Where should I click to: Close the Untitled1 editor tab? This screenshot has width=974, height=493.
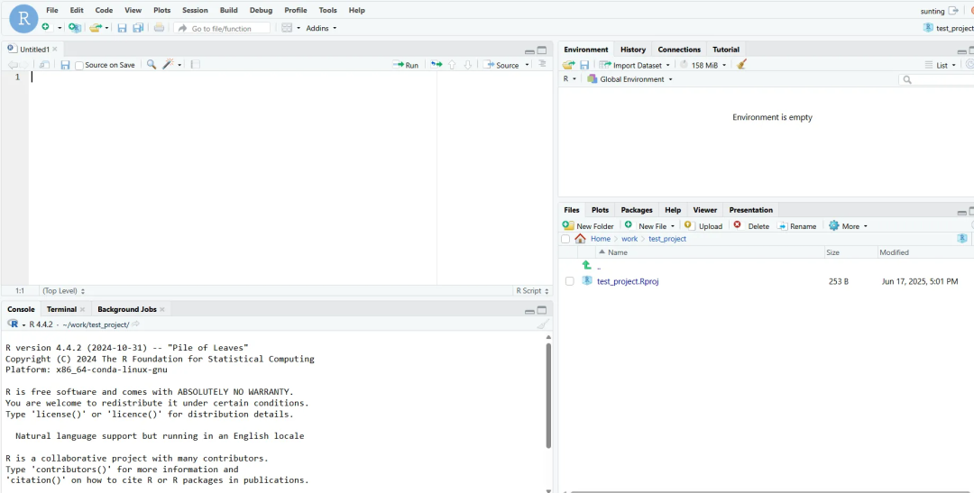pyautogui.click(x=55, y=49)
